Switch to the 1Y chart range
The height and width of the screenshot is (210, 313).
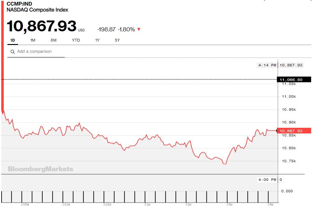(x=97, y=40)
